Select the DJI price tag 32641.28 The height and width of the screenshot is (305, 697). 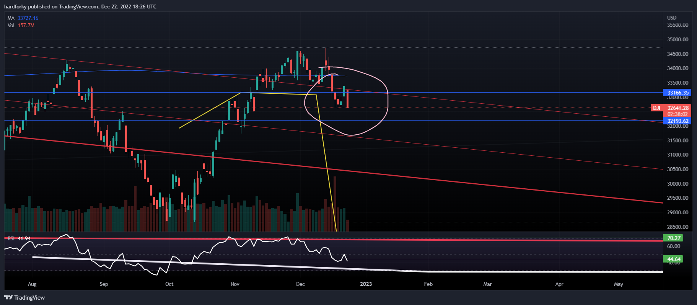tap(671, 108)
